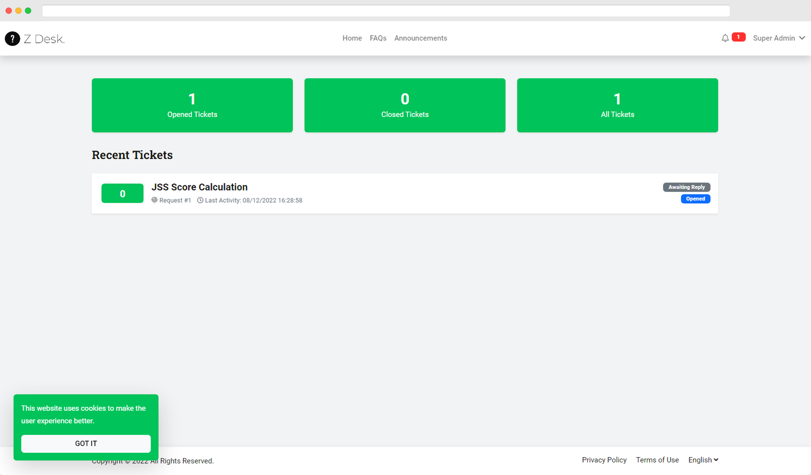Viewport: 811px width, 475px height.
Task: Click the fingerprint icon beside Request #1
Action: [x=154, y=200]
